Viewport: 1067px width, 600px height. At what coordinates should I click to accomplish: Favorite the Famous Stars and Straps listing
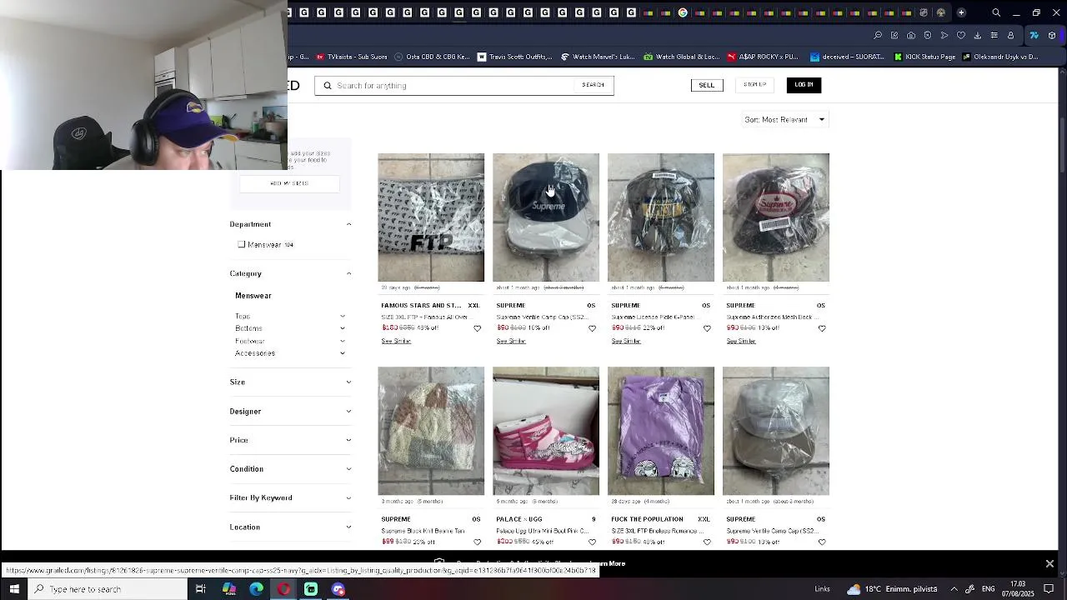[478, 328]
